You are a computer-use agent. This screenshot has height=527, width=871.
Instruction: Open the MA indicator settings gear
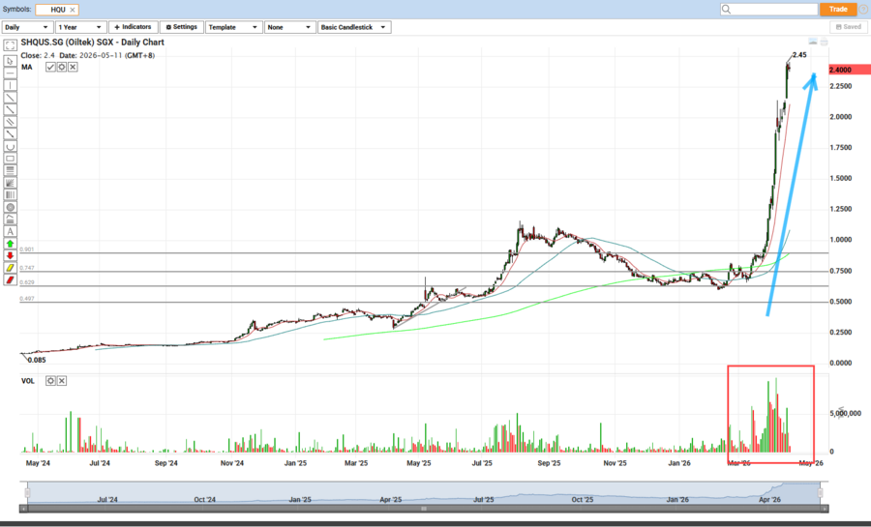[x=61, y=67]
